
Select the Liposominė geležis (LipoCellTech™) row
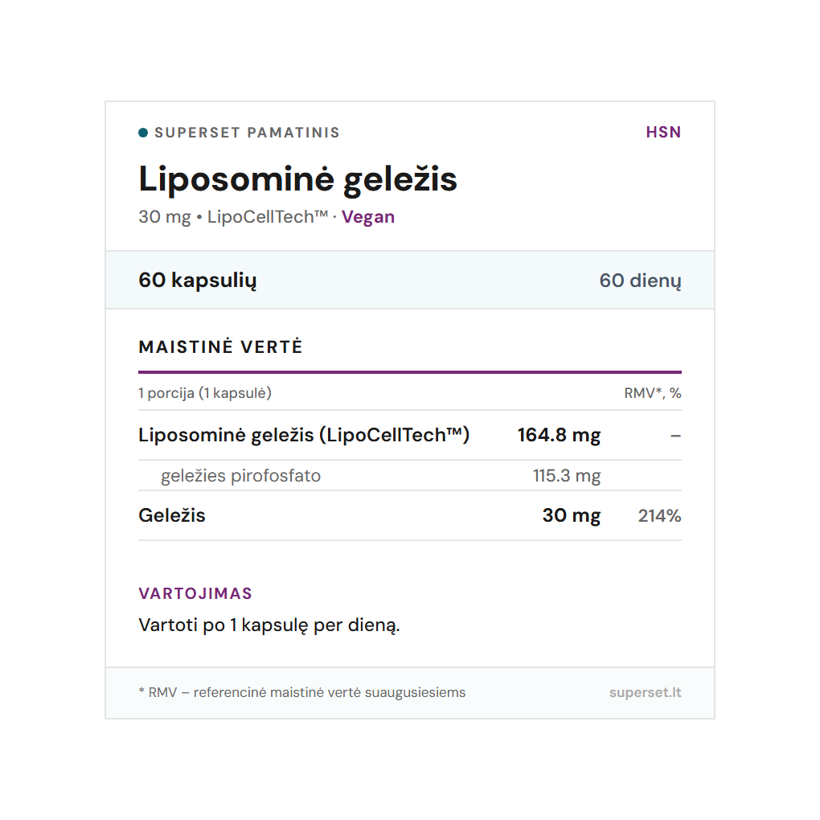[410, 435]
